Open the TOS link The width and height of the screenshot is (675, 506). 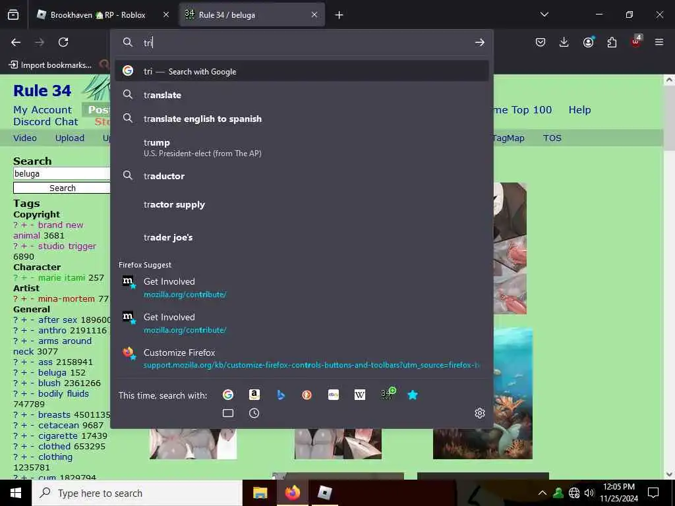(552, 138)
